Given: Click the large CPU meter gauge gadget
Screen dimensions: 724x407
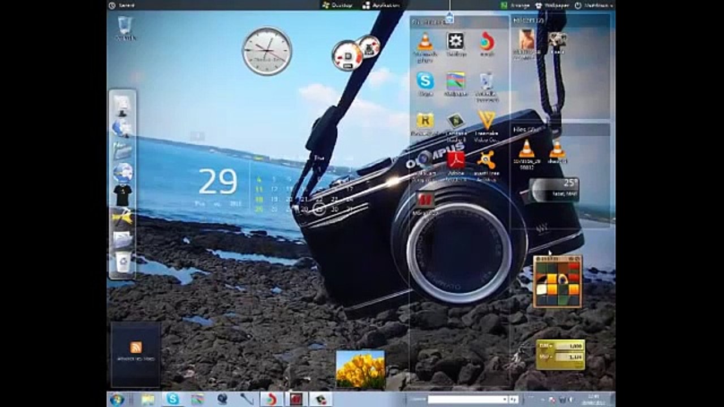Looking at the screenshot, I should point(347,55).
